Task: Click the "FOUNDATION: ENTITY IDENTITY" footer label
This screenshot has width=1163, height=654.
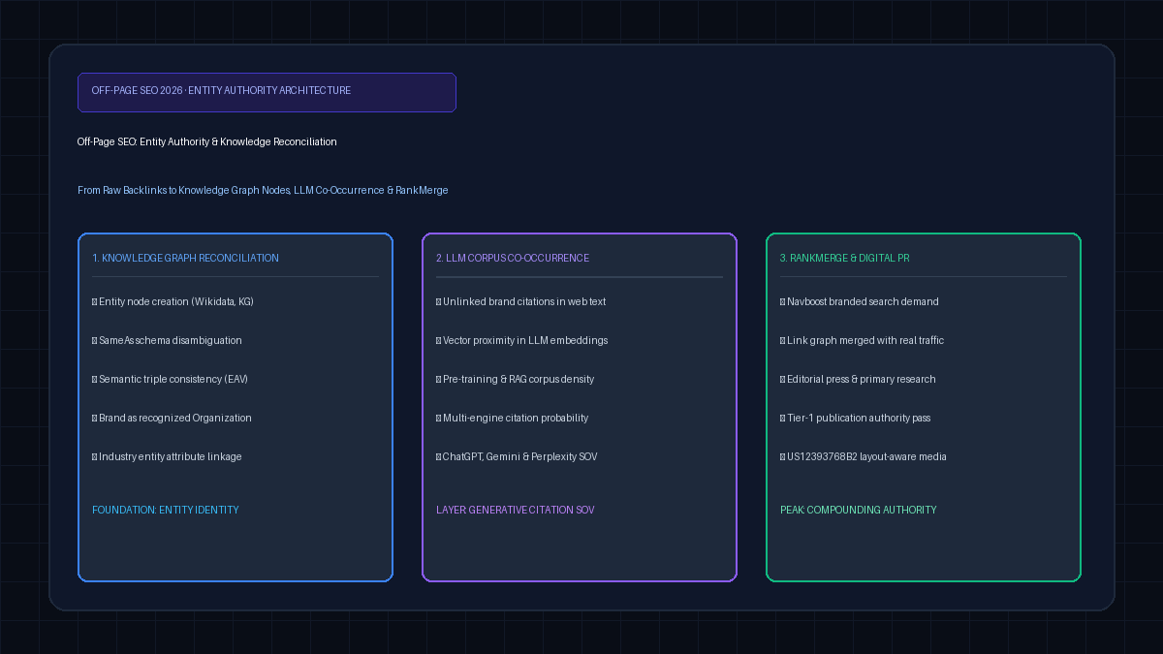Action: click(x=165, y=510)
